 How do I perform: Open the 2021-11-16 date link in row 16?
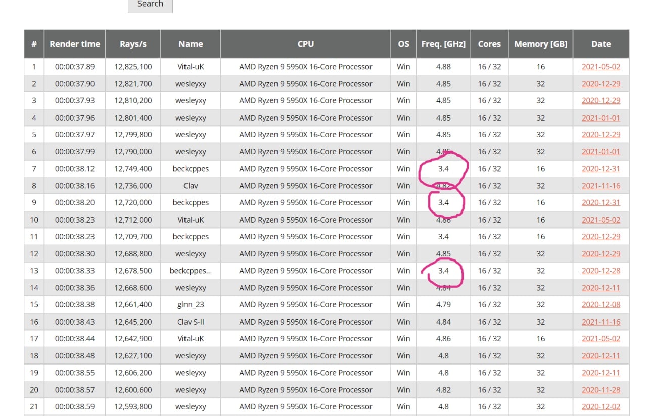[601, 322]
